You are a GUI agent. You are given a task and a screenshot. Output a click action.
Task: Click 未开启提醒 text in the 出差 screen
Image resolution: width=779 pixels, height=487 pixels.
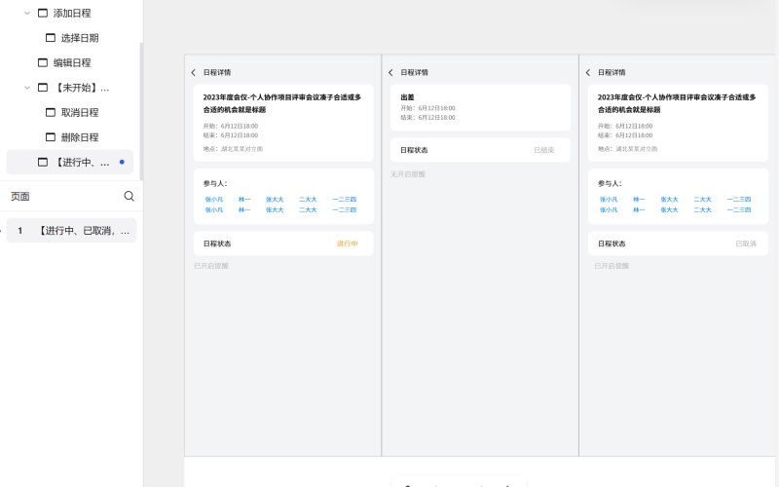[408, 174]
